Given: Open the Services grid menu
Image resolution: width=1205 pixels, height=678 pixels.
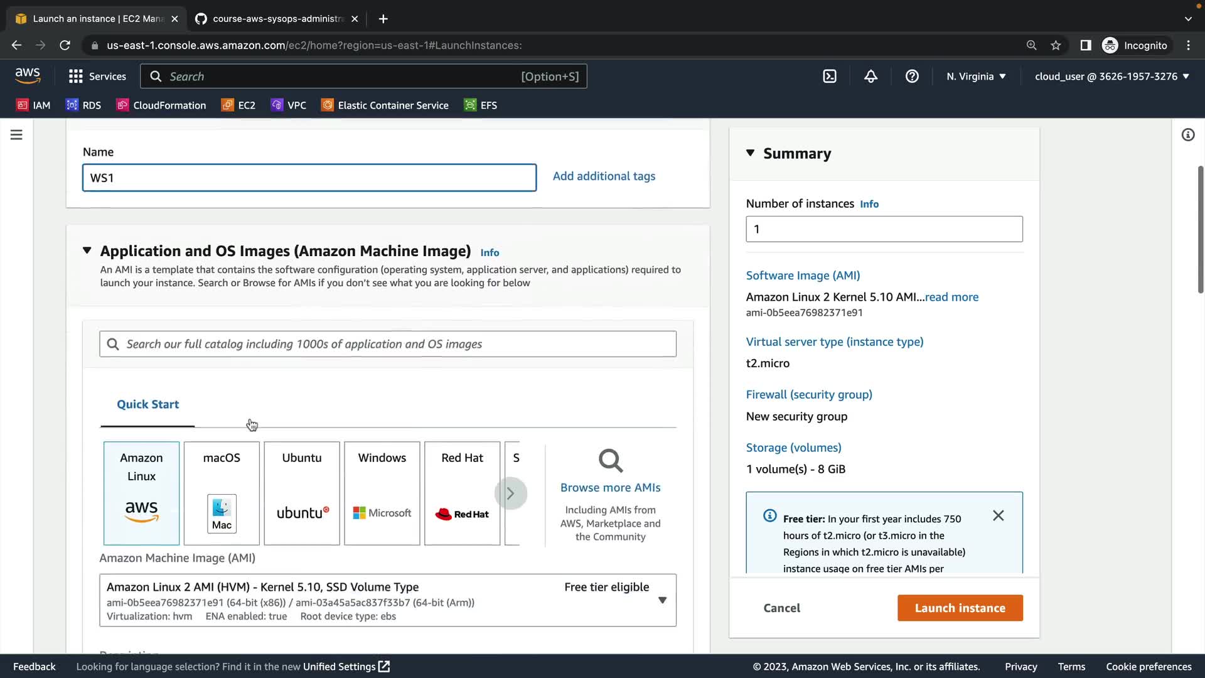Looking at the screenshot, I should coord(97,77).
